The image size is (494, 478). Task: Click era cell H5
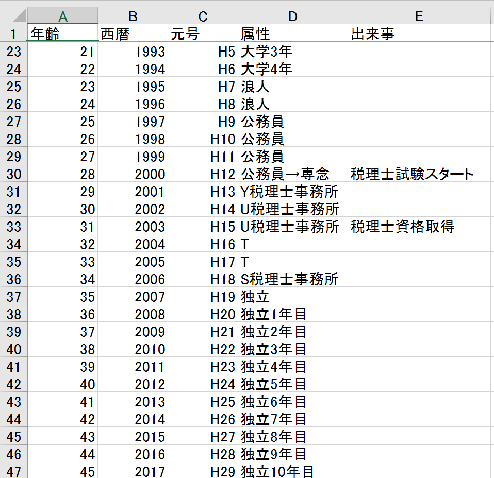[x=203, y=51]
